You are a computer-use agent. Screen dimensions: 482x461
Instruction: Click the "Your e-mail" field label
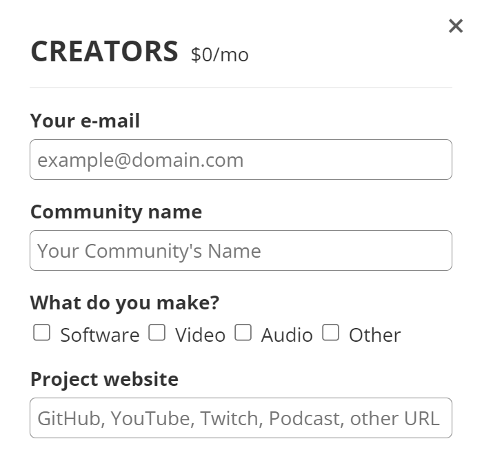coord(85,121)
